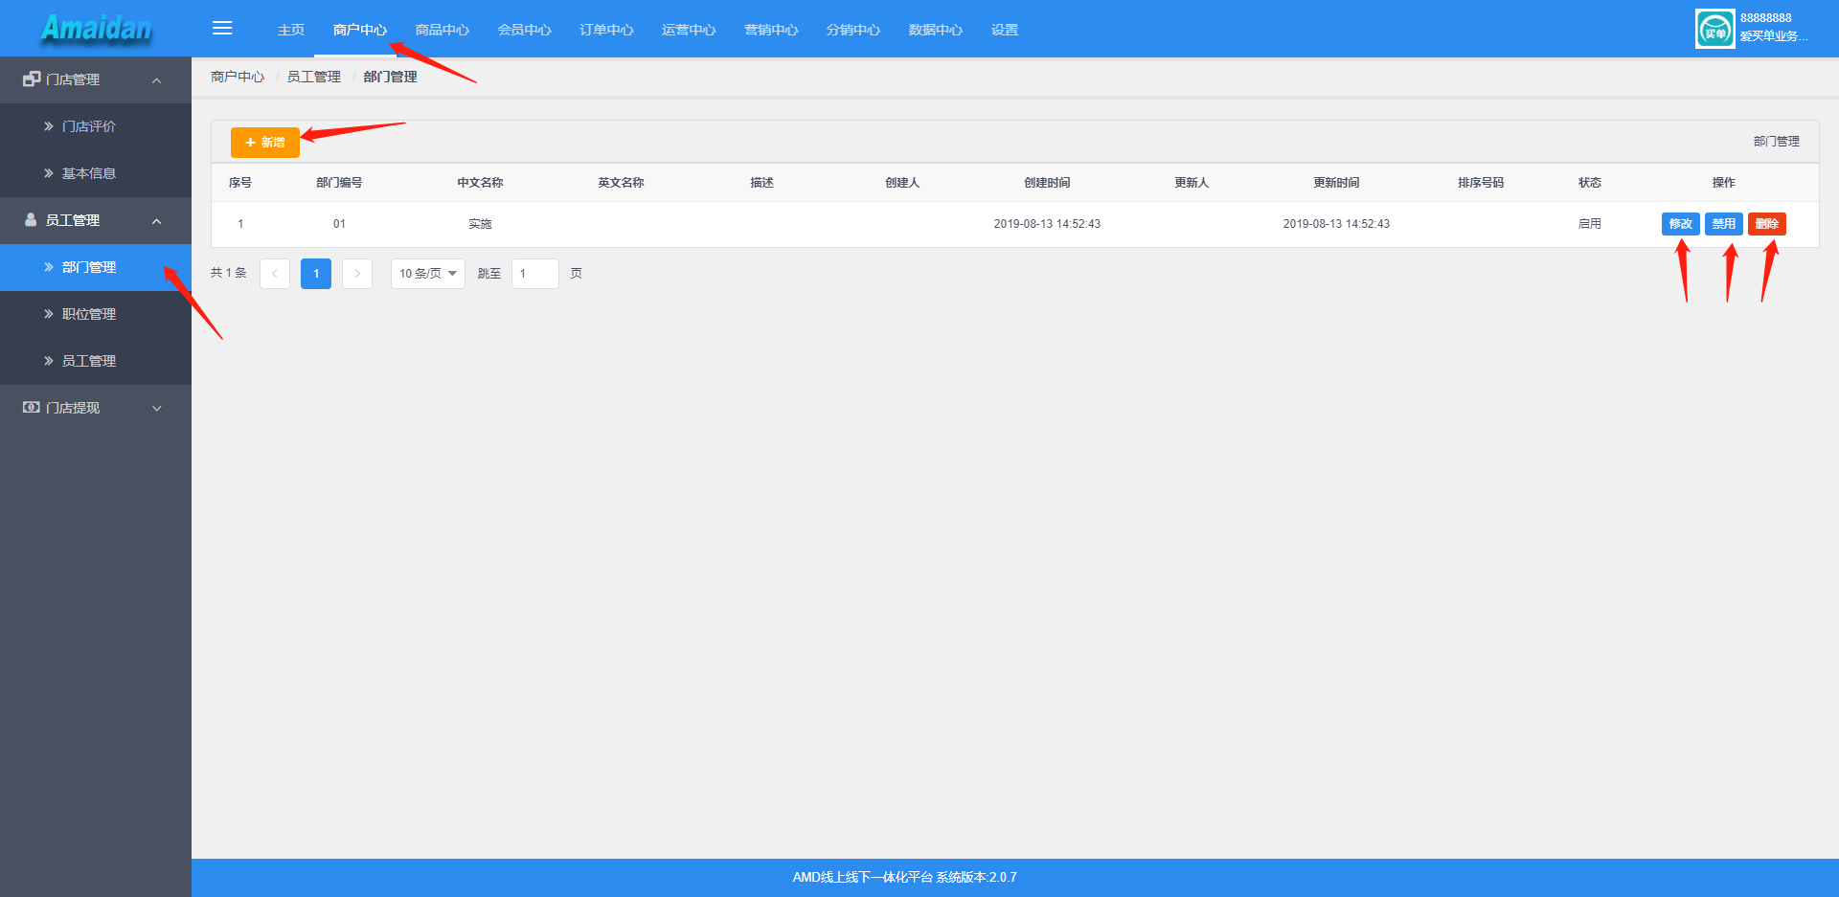The width and height of the screenshot is (1839, 897).
Task: Click the 状态 column header
Action: point(1590,183)
